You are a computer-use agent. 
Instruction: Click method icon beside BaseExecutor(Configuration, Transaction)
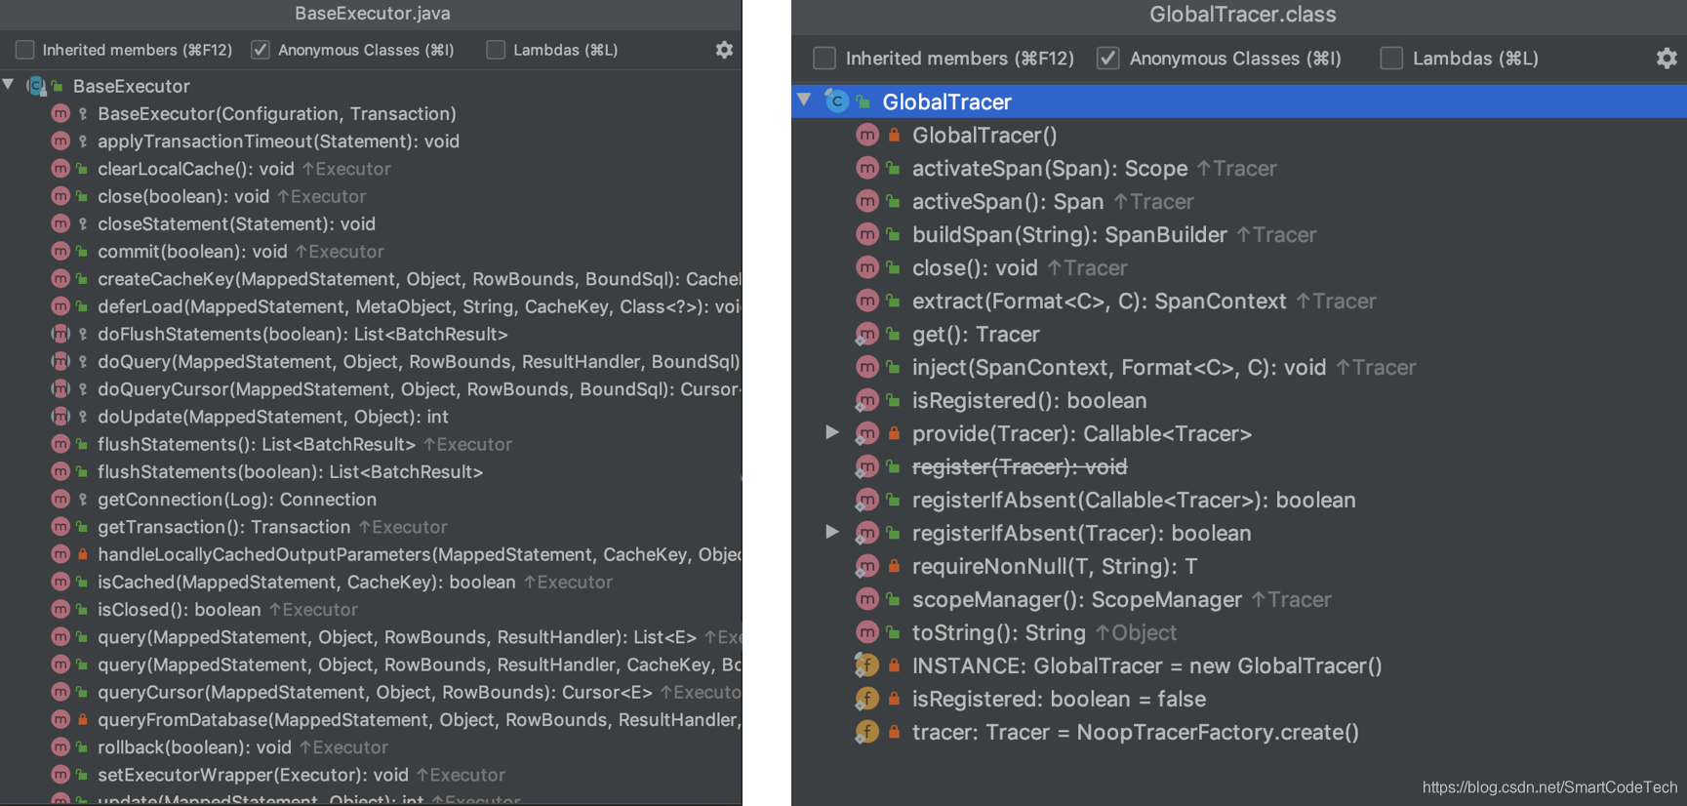[60, 113]
